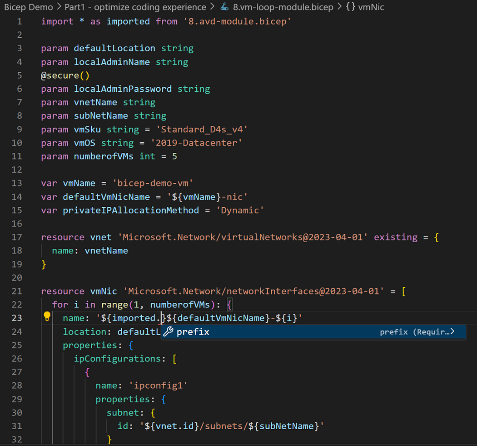Screen dimensions: 477x446
Task: Select the prefix autocomplete suggestion
Action: click(x=313, y=332)
